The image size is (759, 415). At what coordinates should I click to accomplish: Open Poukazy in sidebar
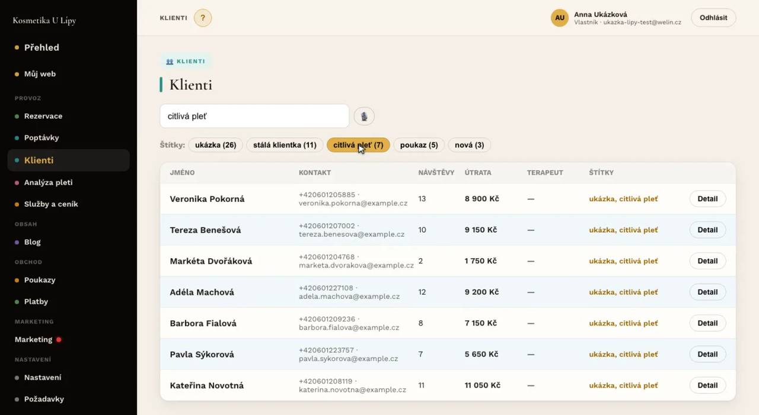(x=40, y=280)
